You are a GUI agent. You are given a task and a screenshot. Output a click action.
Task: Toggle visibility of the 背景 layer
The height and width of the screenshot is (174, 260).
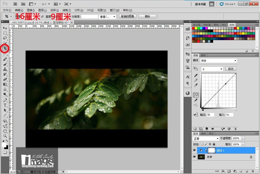click(195, 157)
